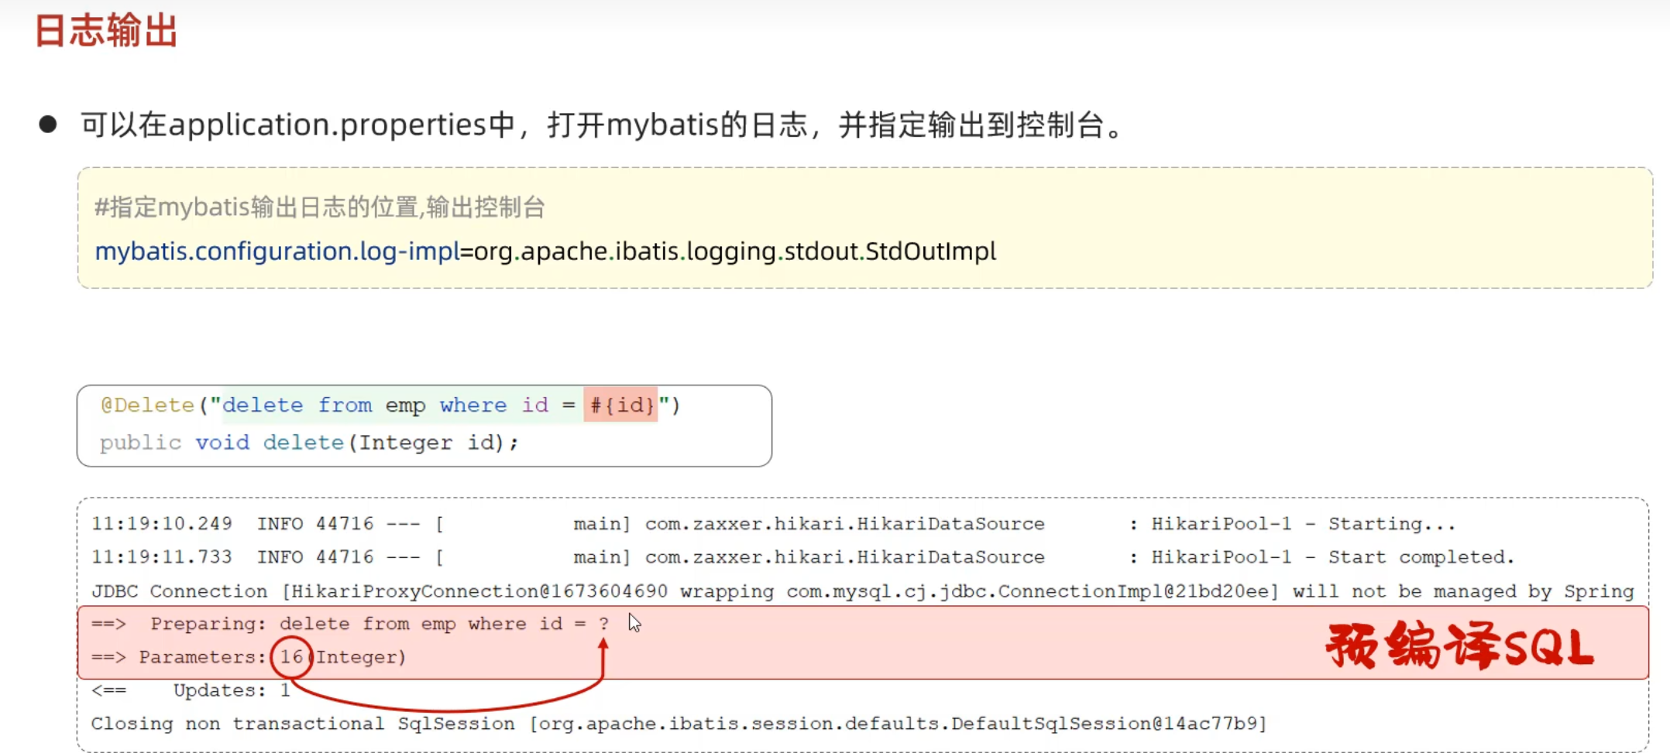Click the heading '日志输出'
The image size is (1670, 753).
tap(106, 32)
